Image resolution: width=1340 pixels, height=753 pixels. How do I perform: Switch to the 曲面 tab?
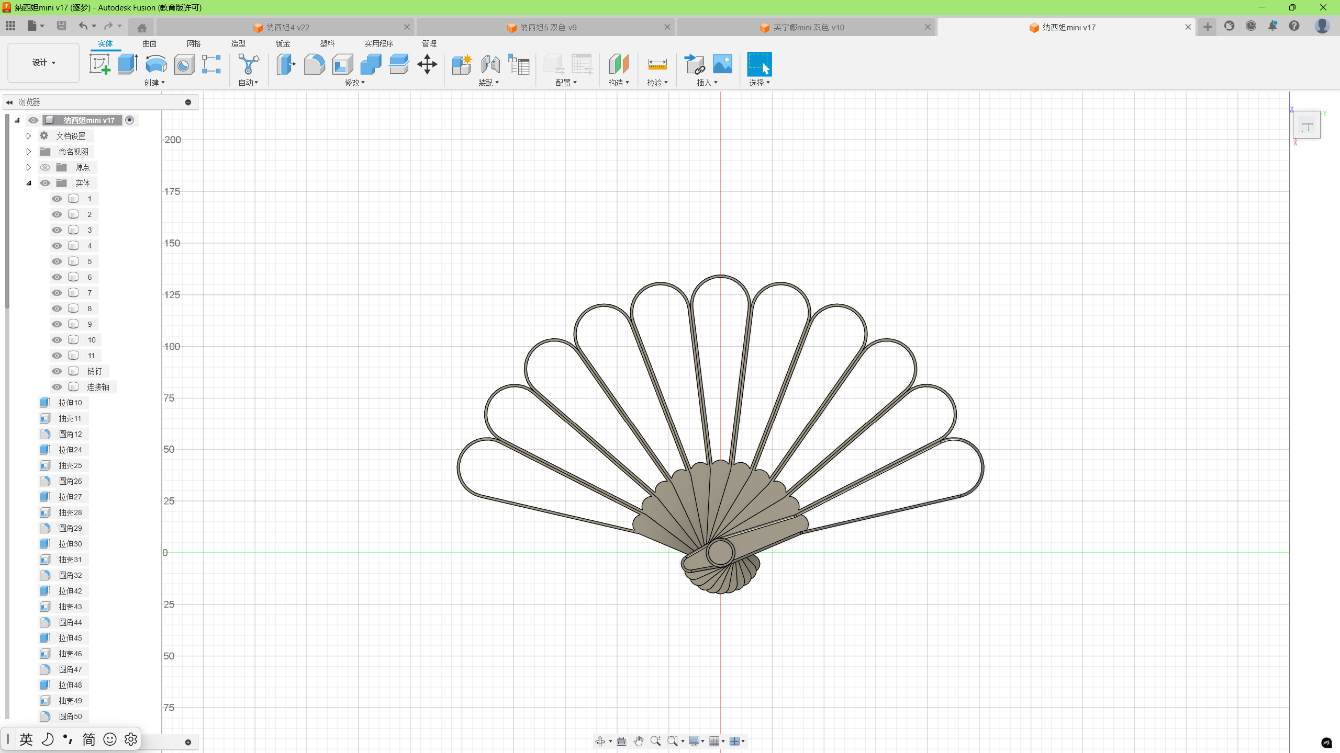point(149,43)
